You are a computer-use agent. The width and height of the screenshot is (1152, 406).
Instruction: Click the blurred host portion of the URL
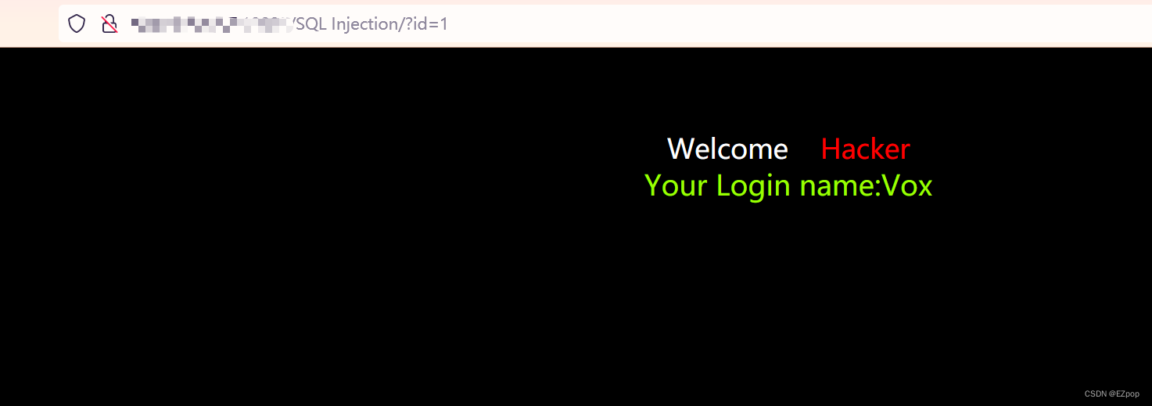click(x=211, y=24)
